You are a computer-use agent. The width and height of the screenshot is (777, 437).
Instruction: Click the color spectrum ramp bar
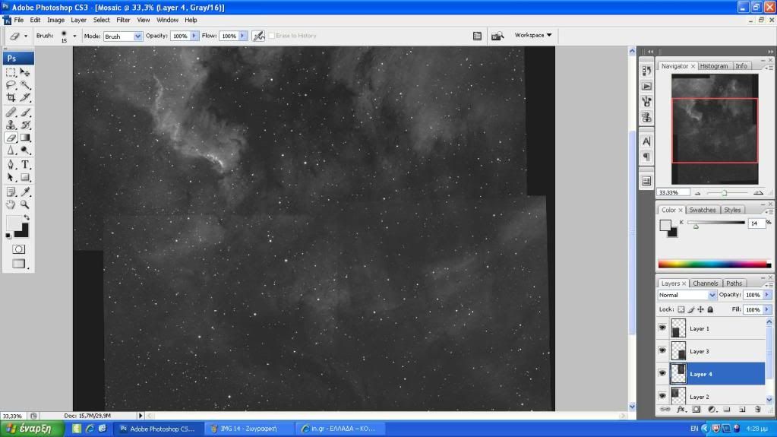[x=712, y=264]
